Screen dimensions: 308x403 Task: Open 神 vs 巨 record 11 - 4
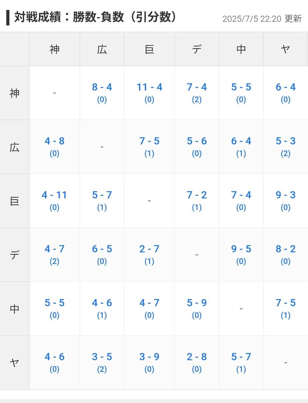point(149,87)
